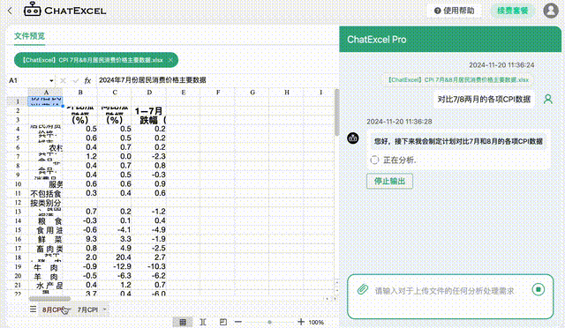
Task: Click the user message 对比7/8两月的各项CPI数据
Action: [x=484, y=100]
